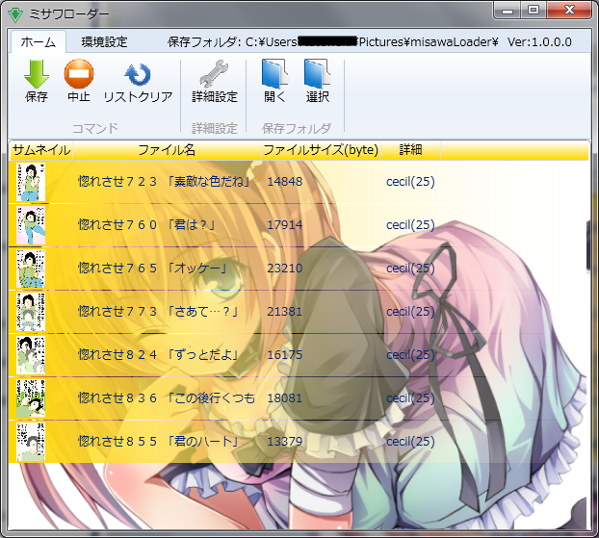Maximize the ミサワローダー window
Image resolution: width=599 pixels, height=538 pixels.
click(534, 11)
